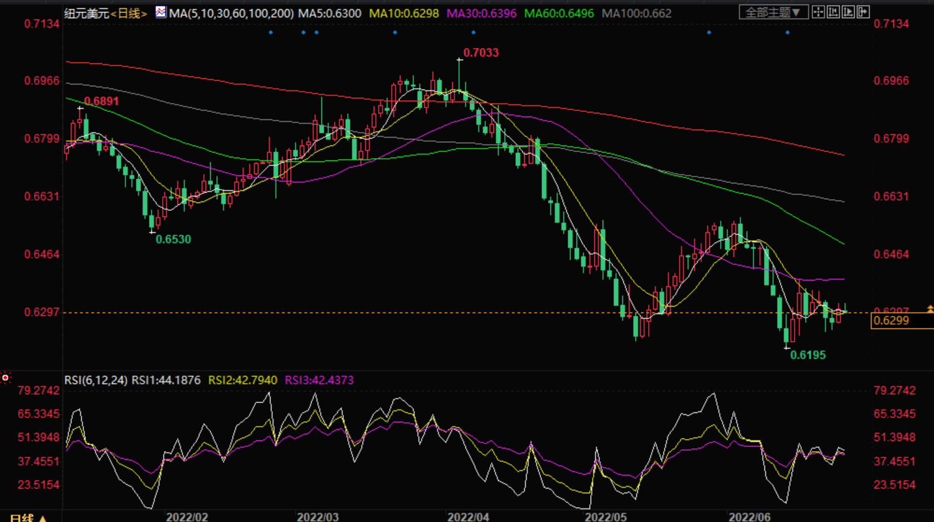Click the jump-to-start chart icon
The height and width of the screenshot is (522, 934).
coord(833,12)
